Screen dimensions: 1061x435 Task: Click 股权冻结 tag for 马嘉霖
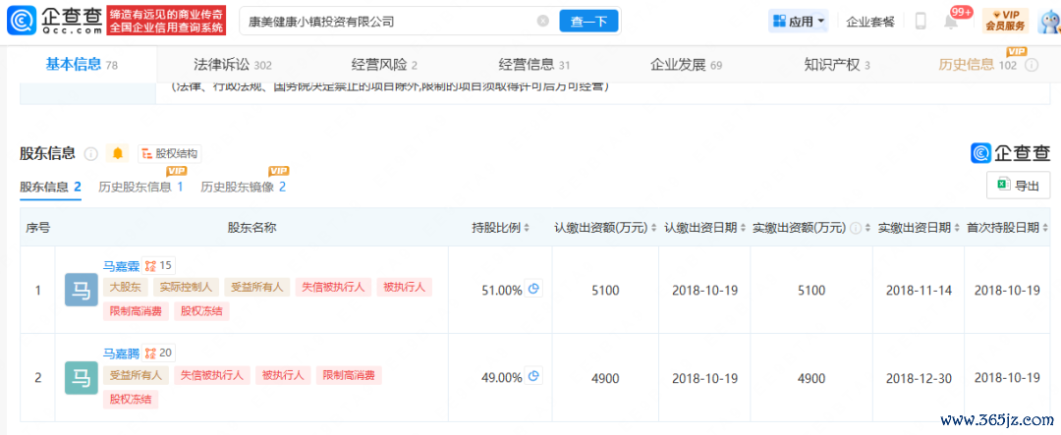click(201, 311)
